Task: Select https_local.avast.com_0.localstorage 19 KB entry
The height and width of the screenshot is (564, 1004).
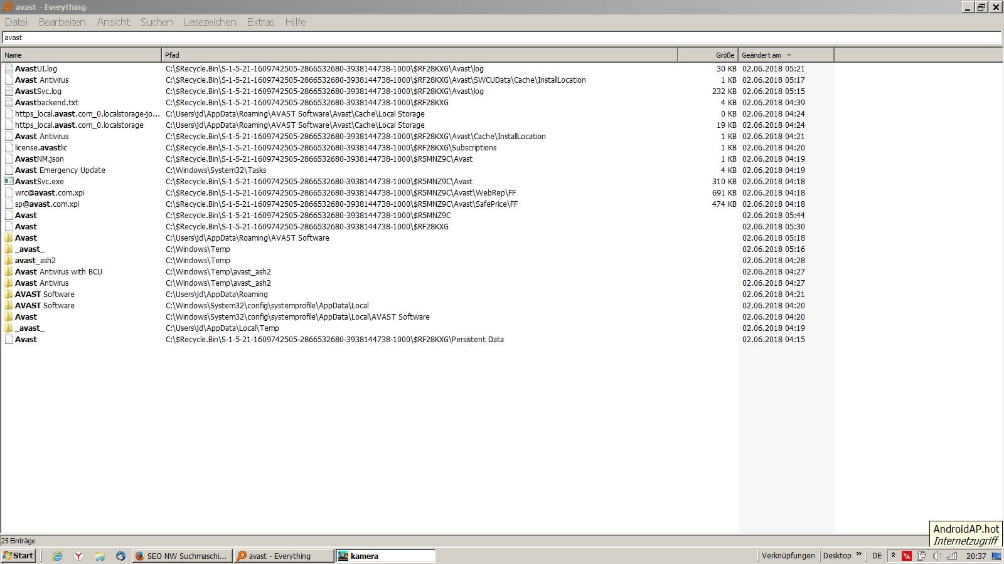Action: [79, 125]
